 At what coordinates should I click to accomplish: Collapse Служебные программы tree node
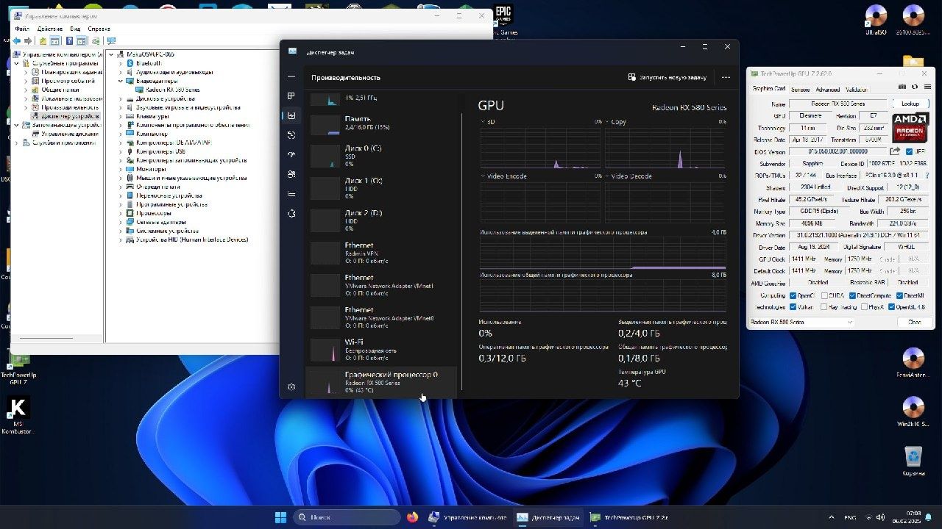click(x=17, y=63)
